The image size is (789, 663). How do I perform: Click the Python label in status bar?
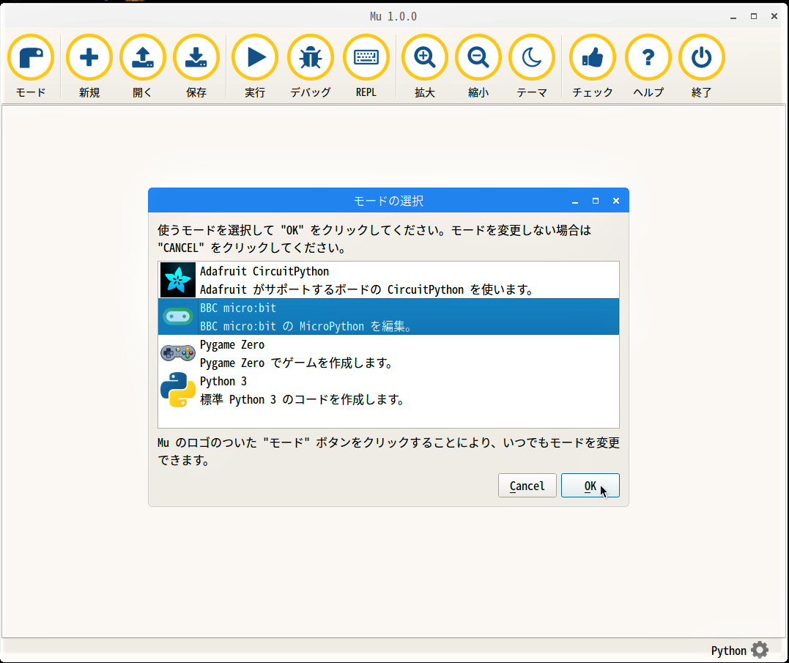[729, 651]
